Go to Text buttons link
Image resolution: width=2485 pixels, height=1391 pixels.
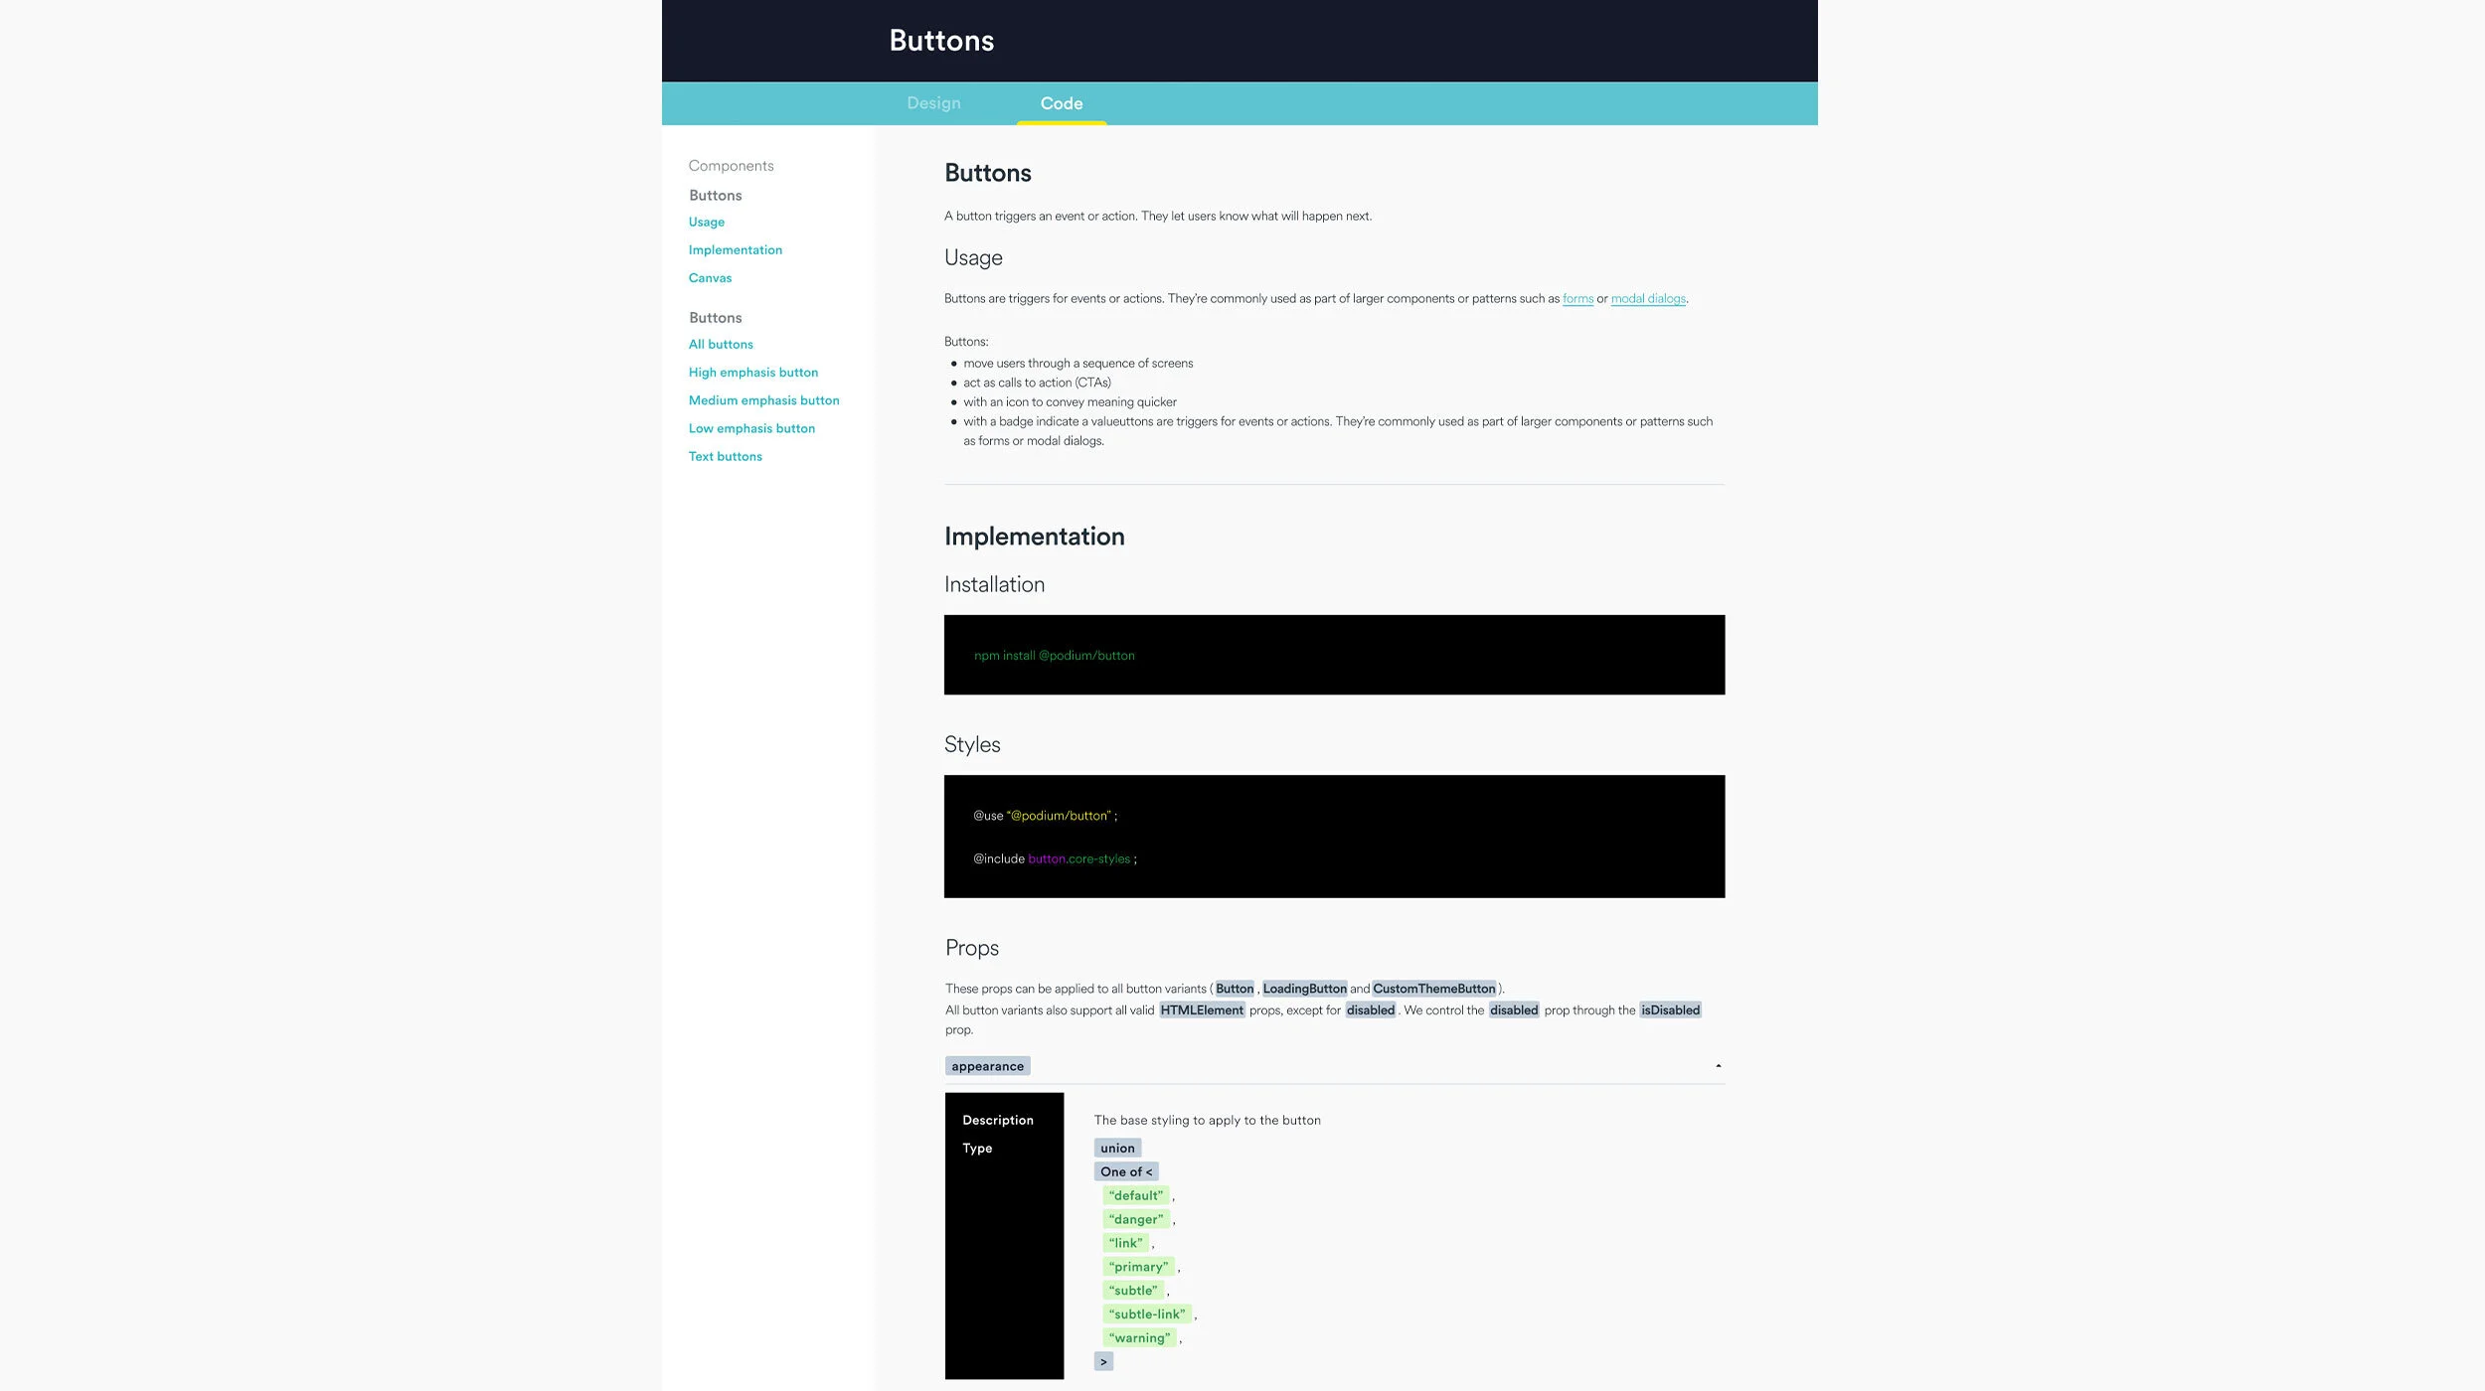click(725, 457)
